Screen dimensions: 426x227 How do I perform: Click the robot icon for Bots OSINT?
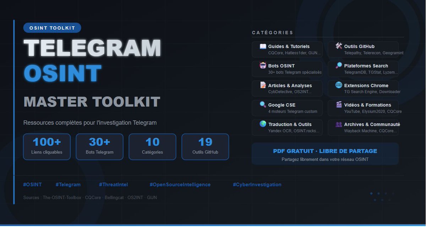pyautogui.click(x=262, y=65)
